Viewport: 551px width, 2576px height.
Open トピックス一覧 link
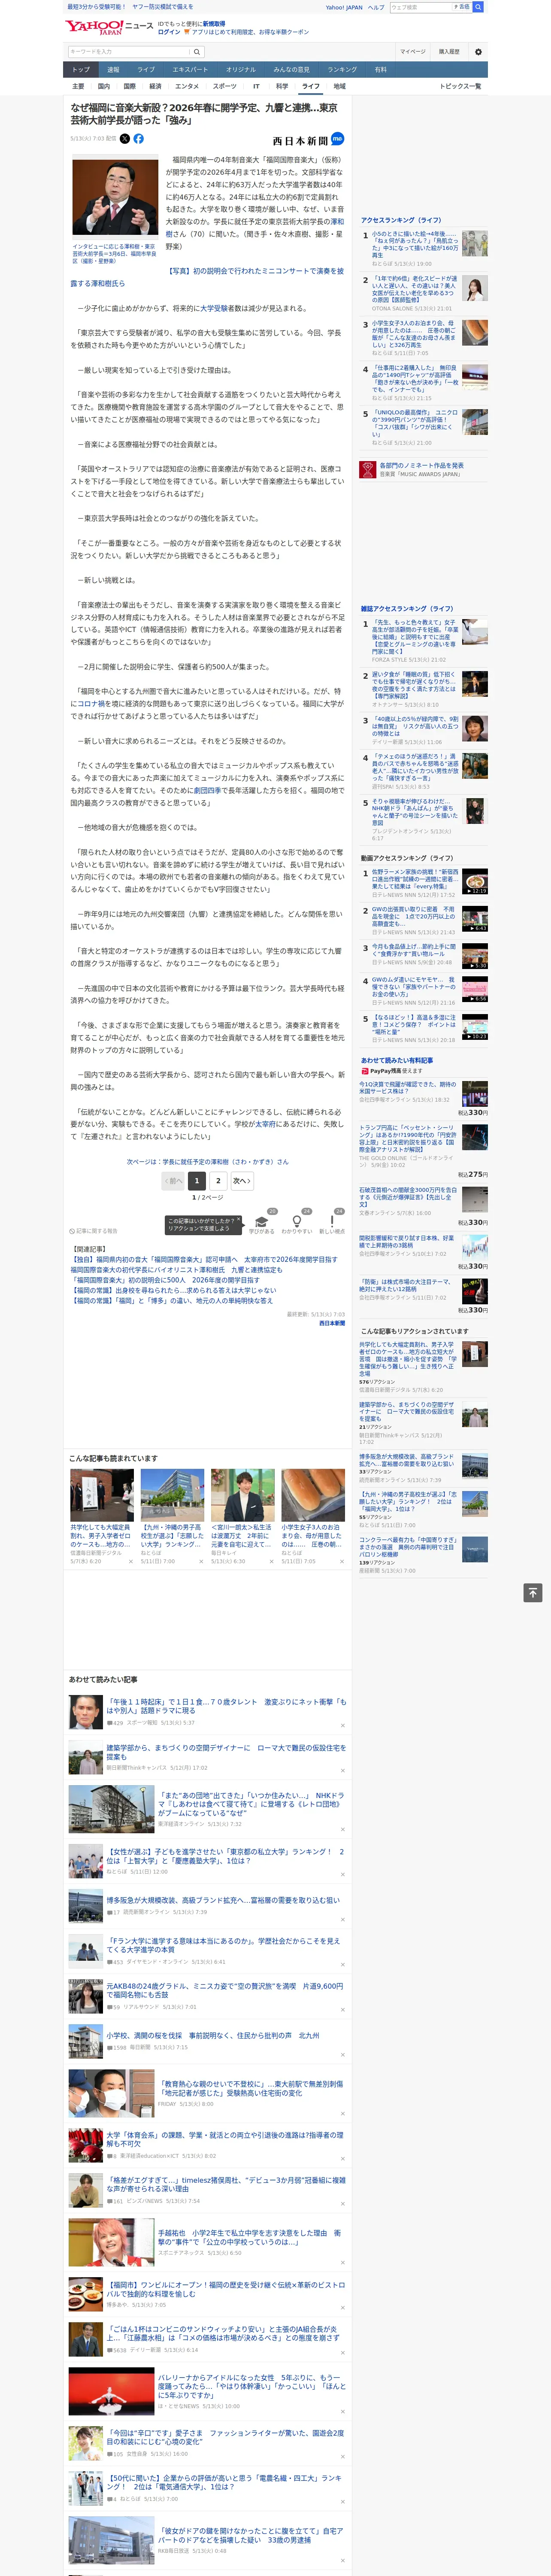click(x=460, y=86)
